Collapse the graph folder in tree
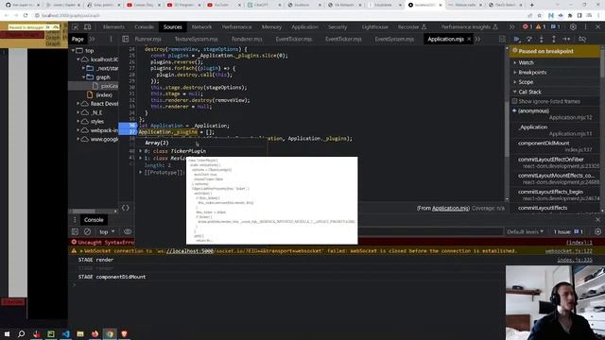Screen dimensions: 605x340 coord(84,77)
